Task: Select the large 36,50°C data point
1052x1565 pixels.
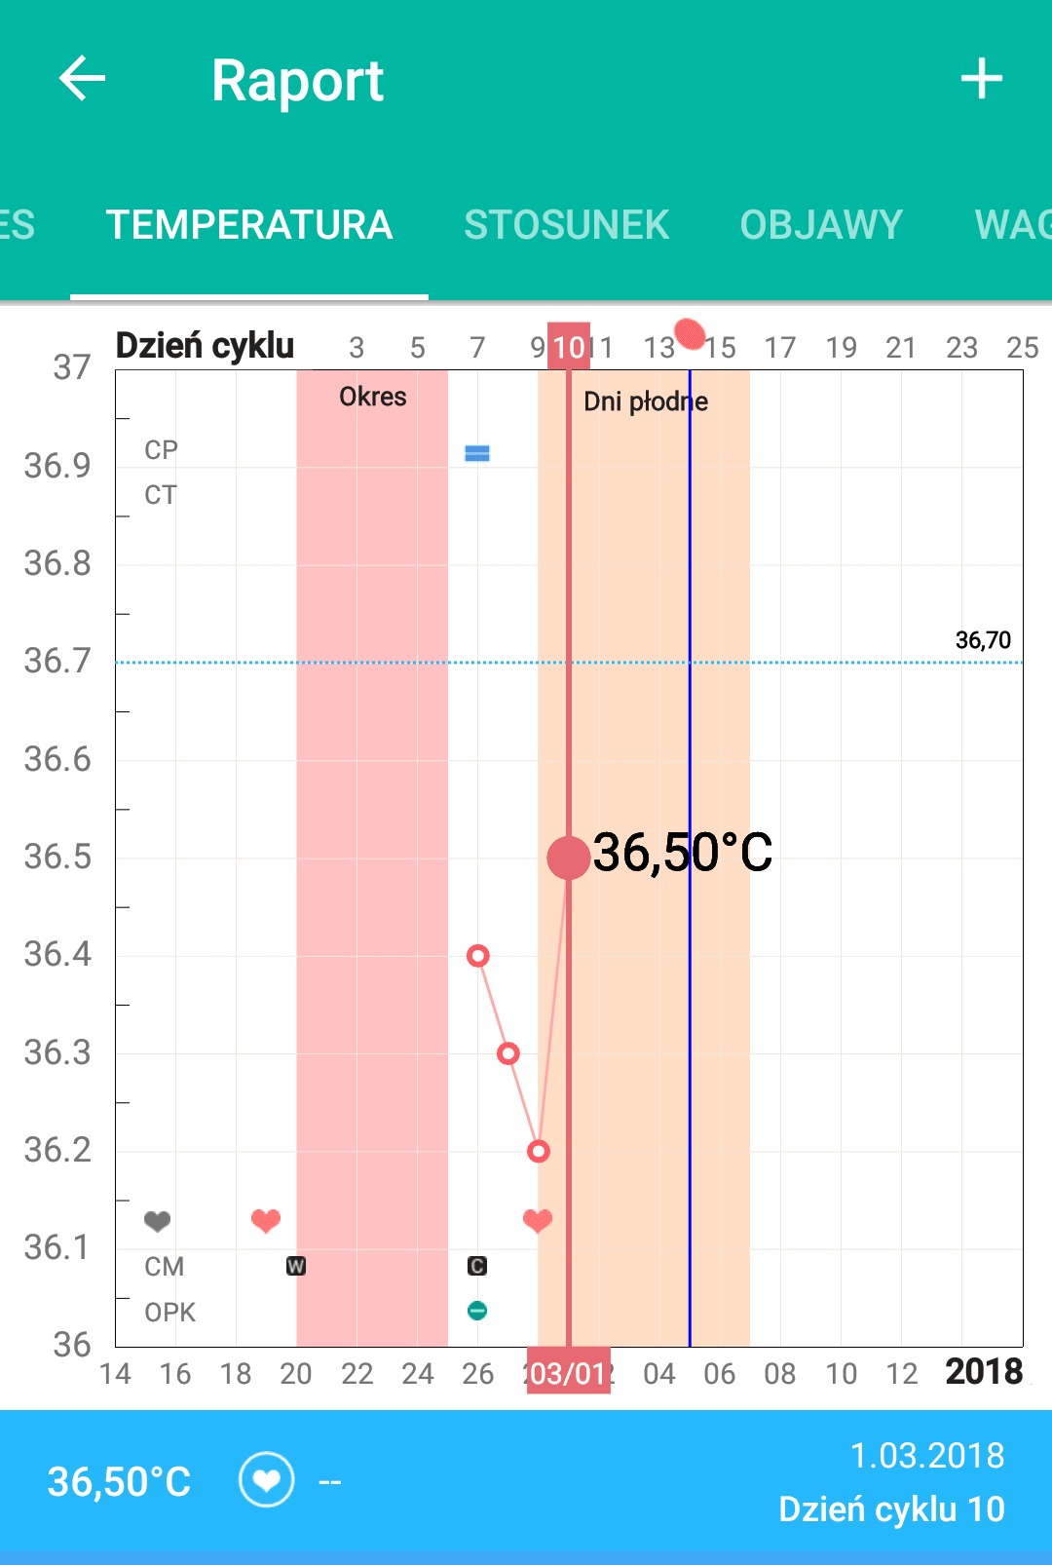Action: point(569,858)
